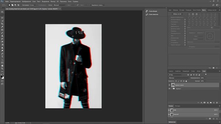Select the Eraser tool
The width and height of the screenshot is (221, 124).
click(2, 42)
